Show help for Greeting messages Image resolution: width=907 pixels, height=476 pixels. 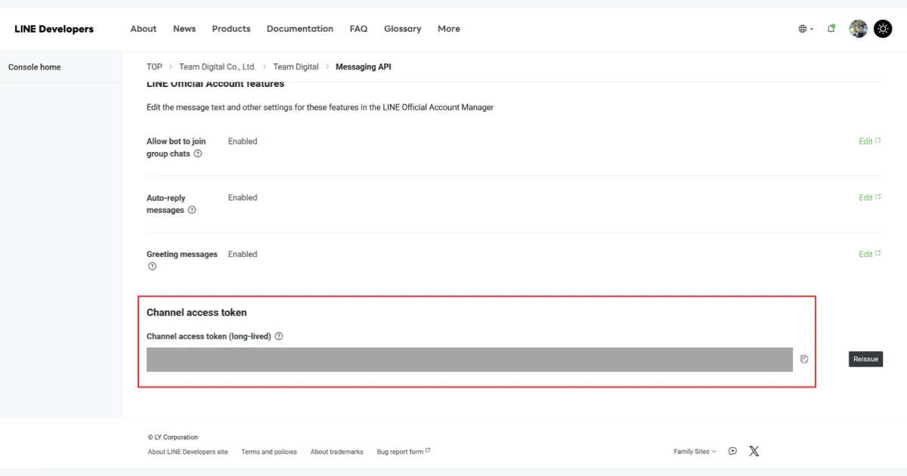152,266
